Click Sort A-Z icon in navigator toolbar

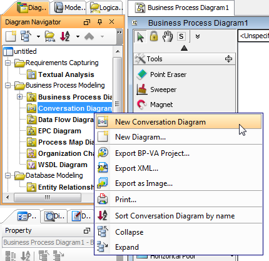click(x=65, y=36)
